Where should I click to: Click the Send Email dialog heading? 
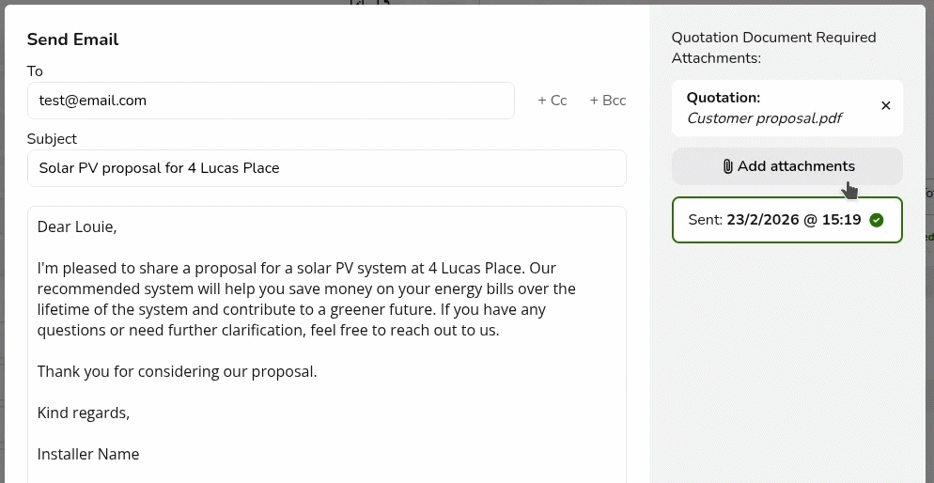(x=72, y=39)
